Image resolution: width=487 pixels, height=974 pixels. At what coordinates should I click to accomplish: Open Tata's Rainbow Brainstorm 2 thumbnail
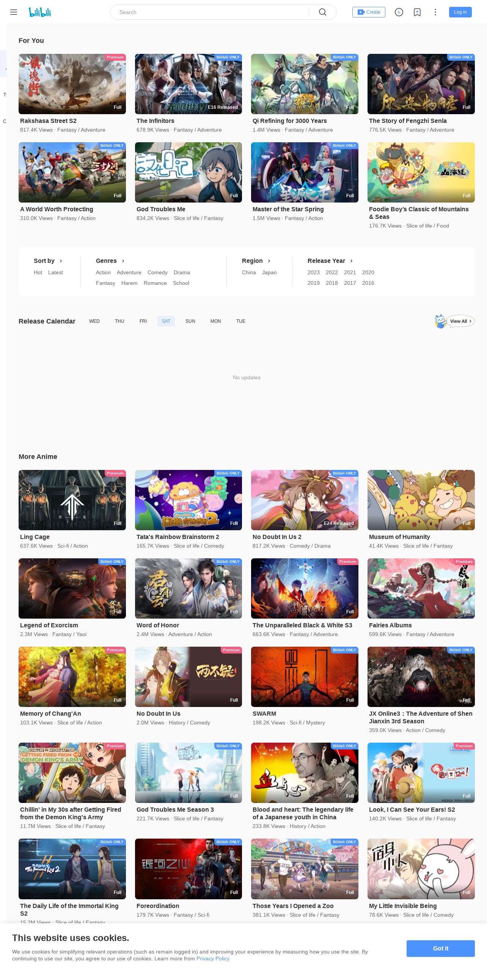(x=189, y=500)
